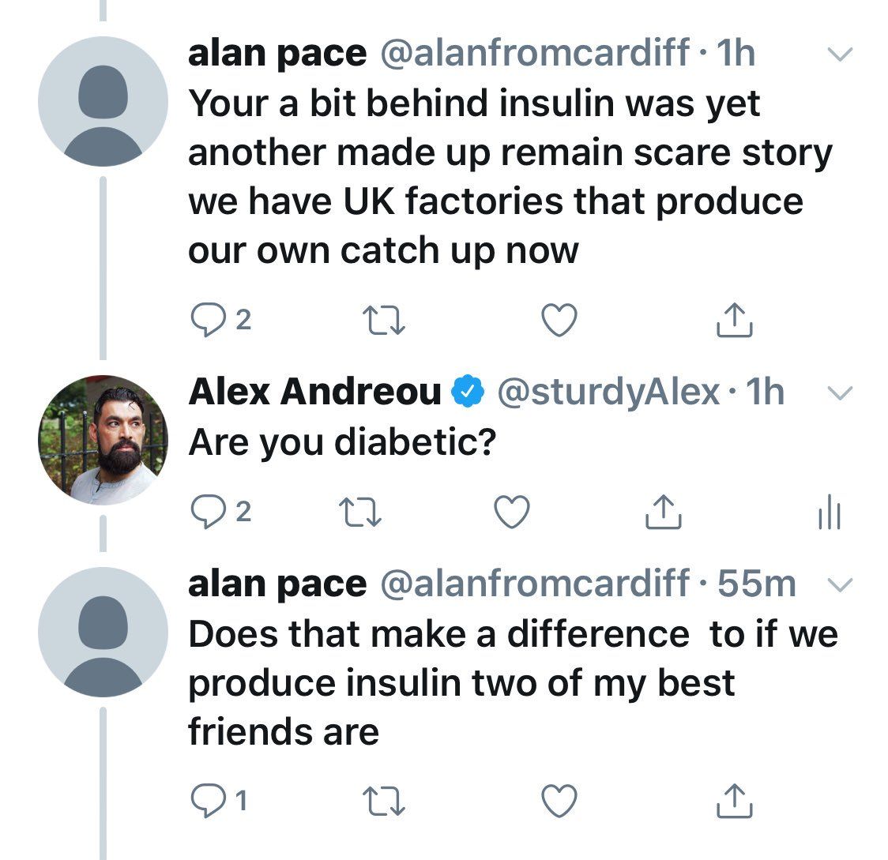
Task: Retweet the tweet about UK insulin factories
Action: [386, 320]
